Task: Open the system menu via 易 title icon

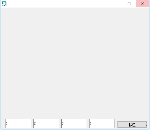Action: 4,4
